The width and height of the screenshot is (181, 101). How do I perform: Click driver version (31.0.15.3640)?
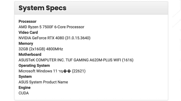[78, 38]
